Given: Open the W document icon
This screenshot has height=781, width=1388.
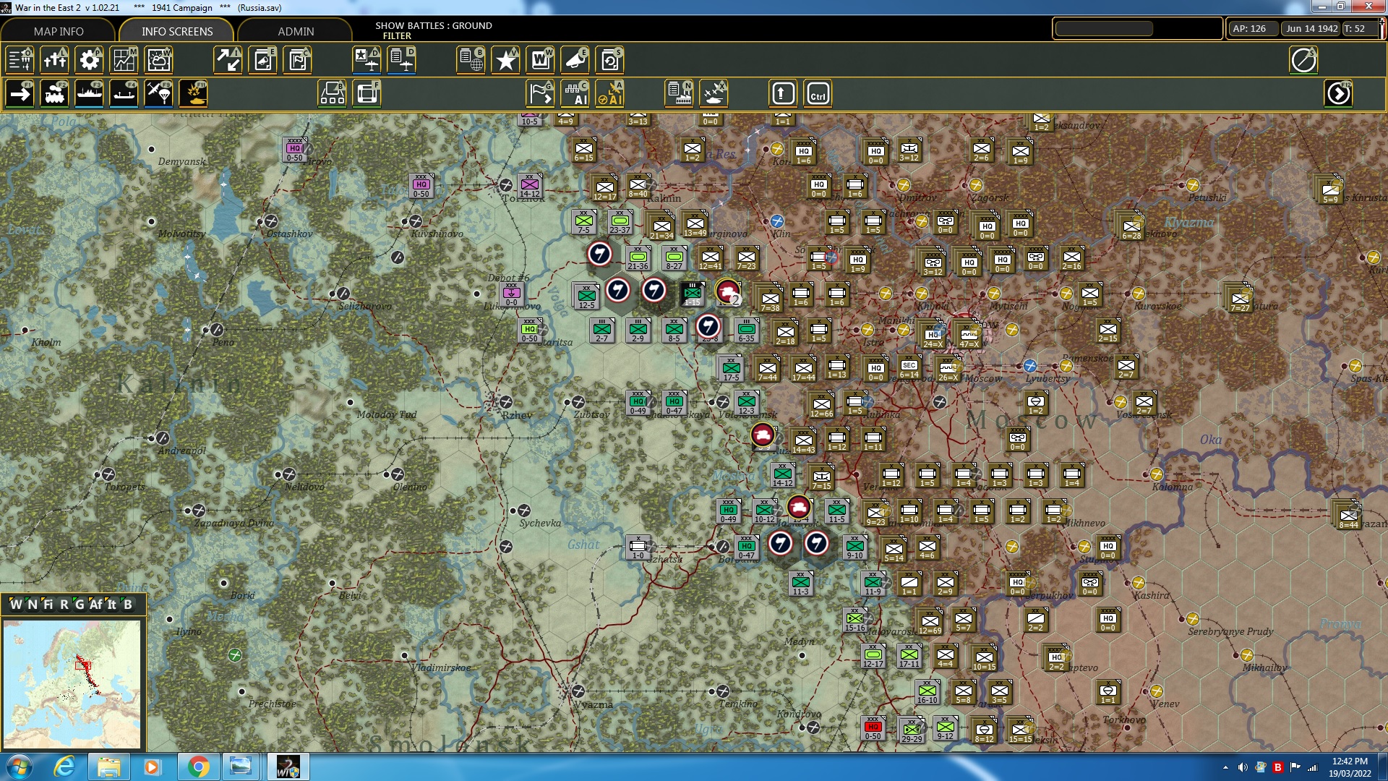Looking at the screenshot, I should [x=540, y=60].
